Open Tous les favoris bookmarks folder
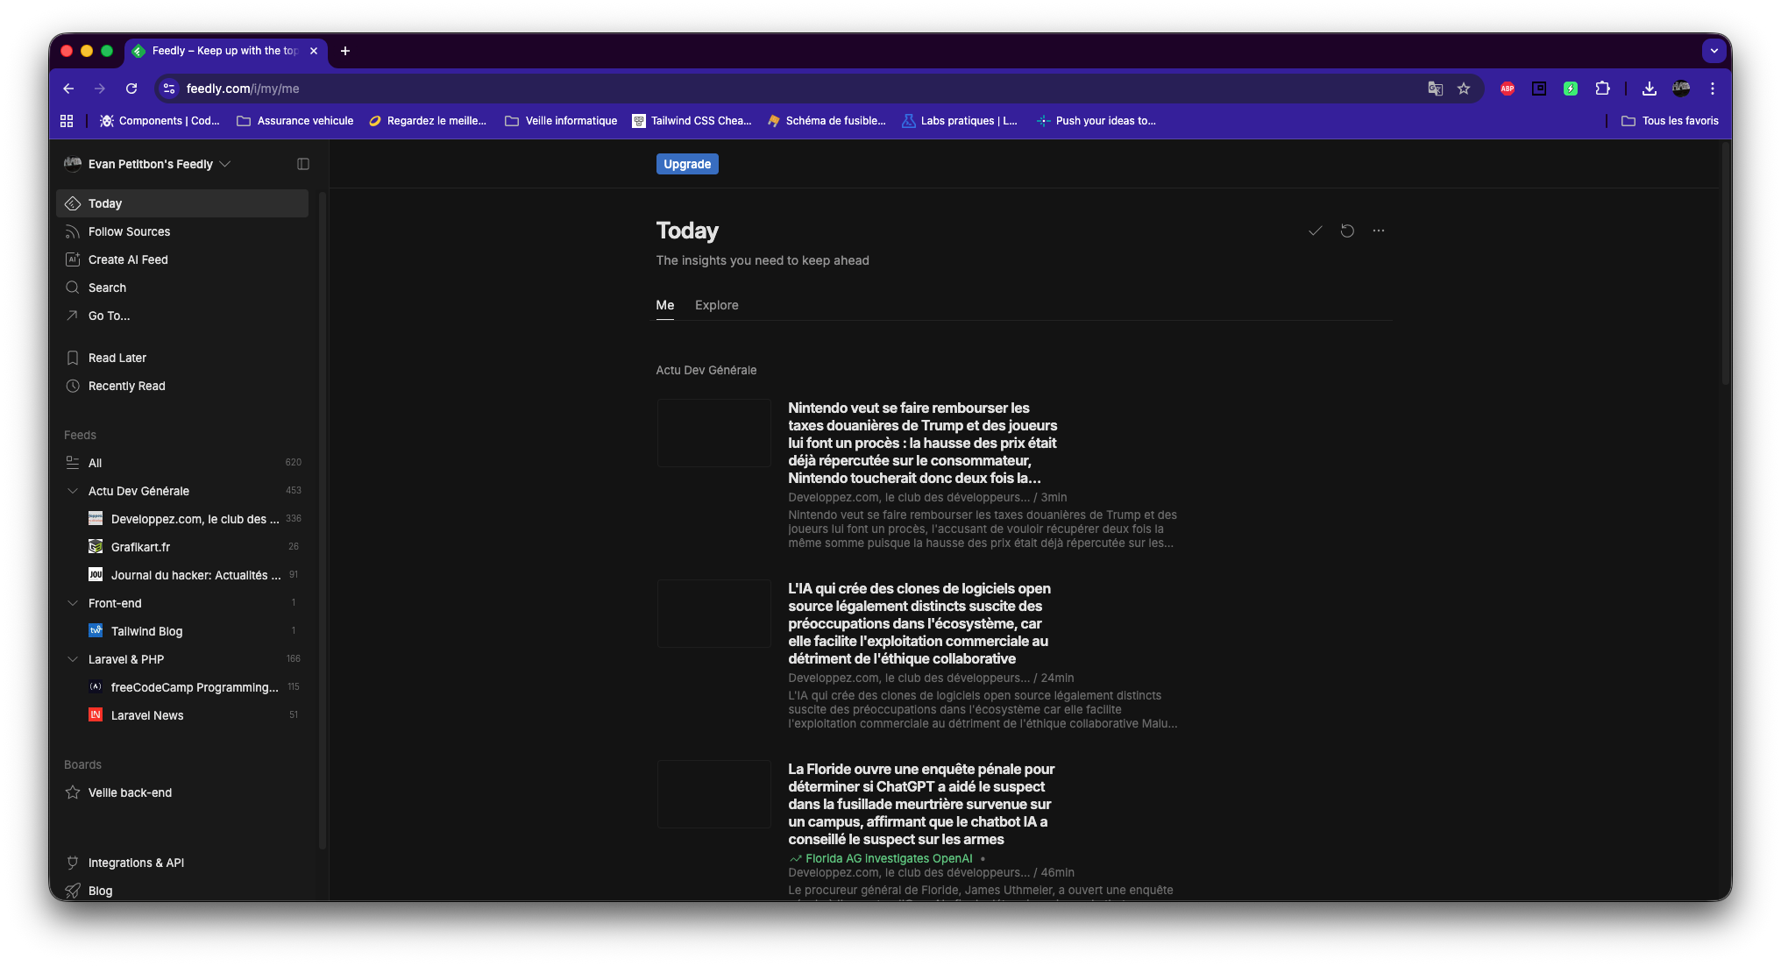 [1670, 121]
